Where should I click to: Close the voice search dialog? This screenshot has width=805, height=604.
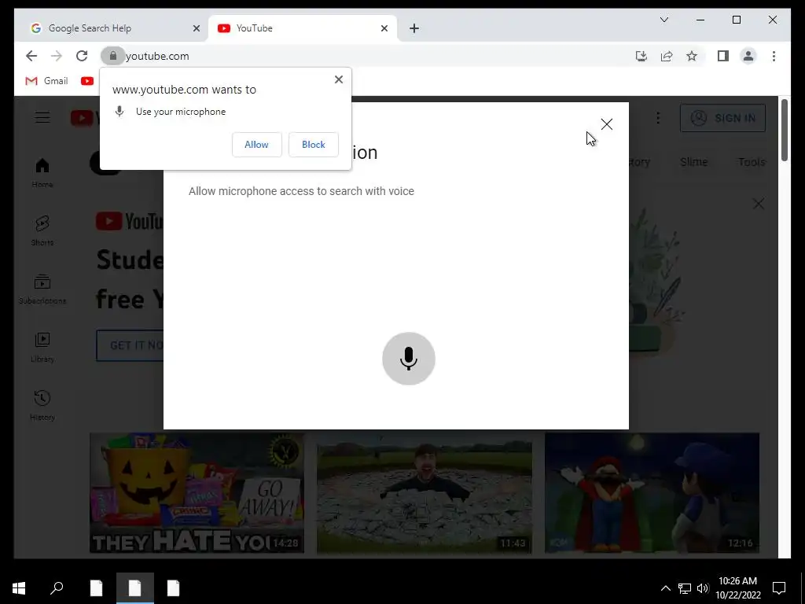[x=606, y=124]
